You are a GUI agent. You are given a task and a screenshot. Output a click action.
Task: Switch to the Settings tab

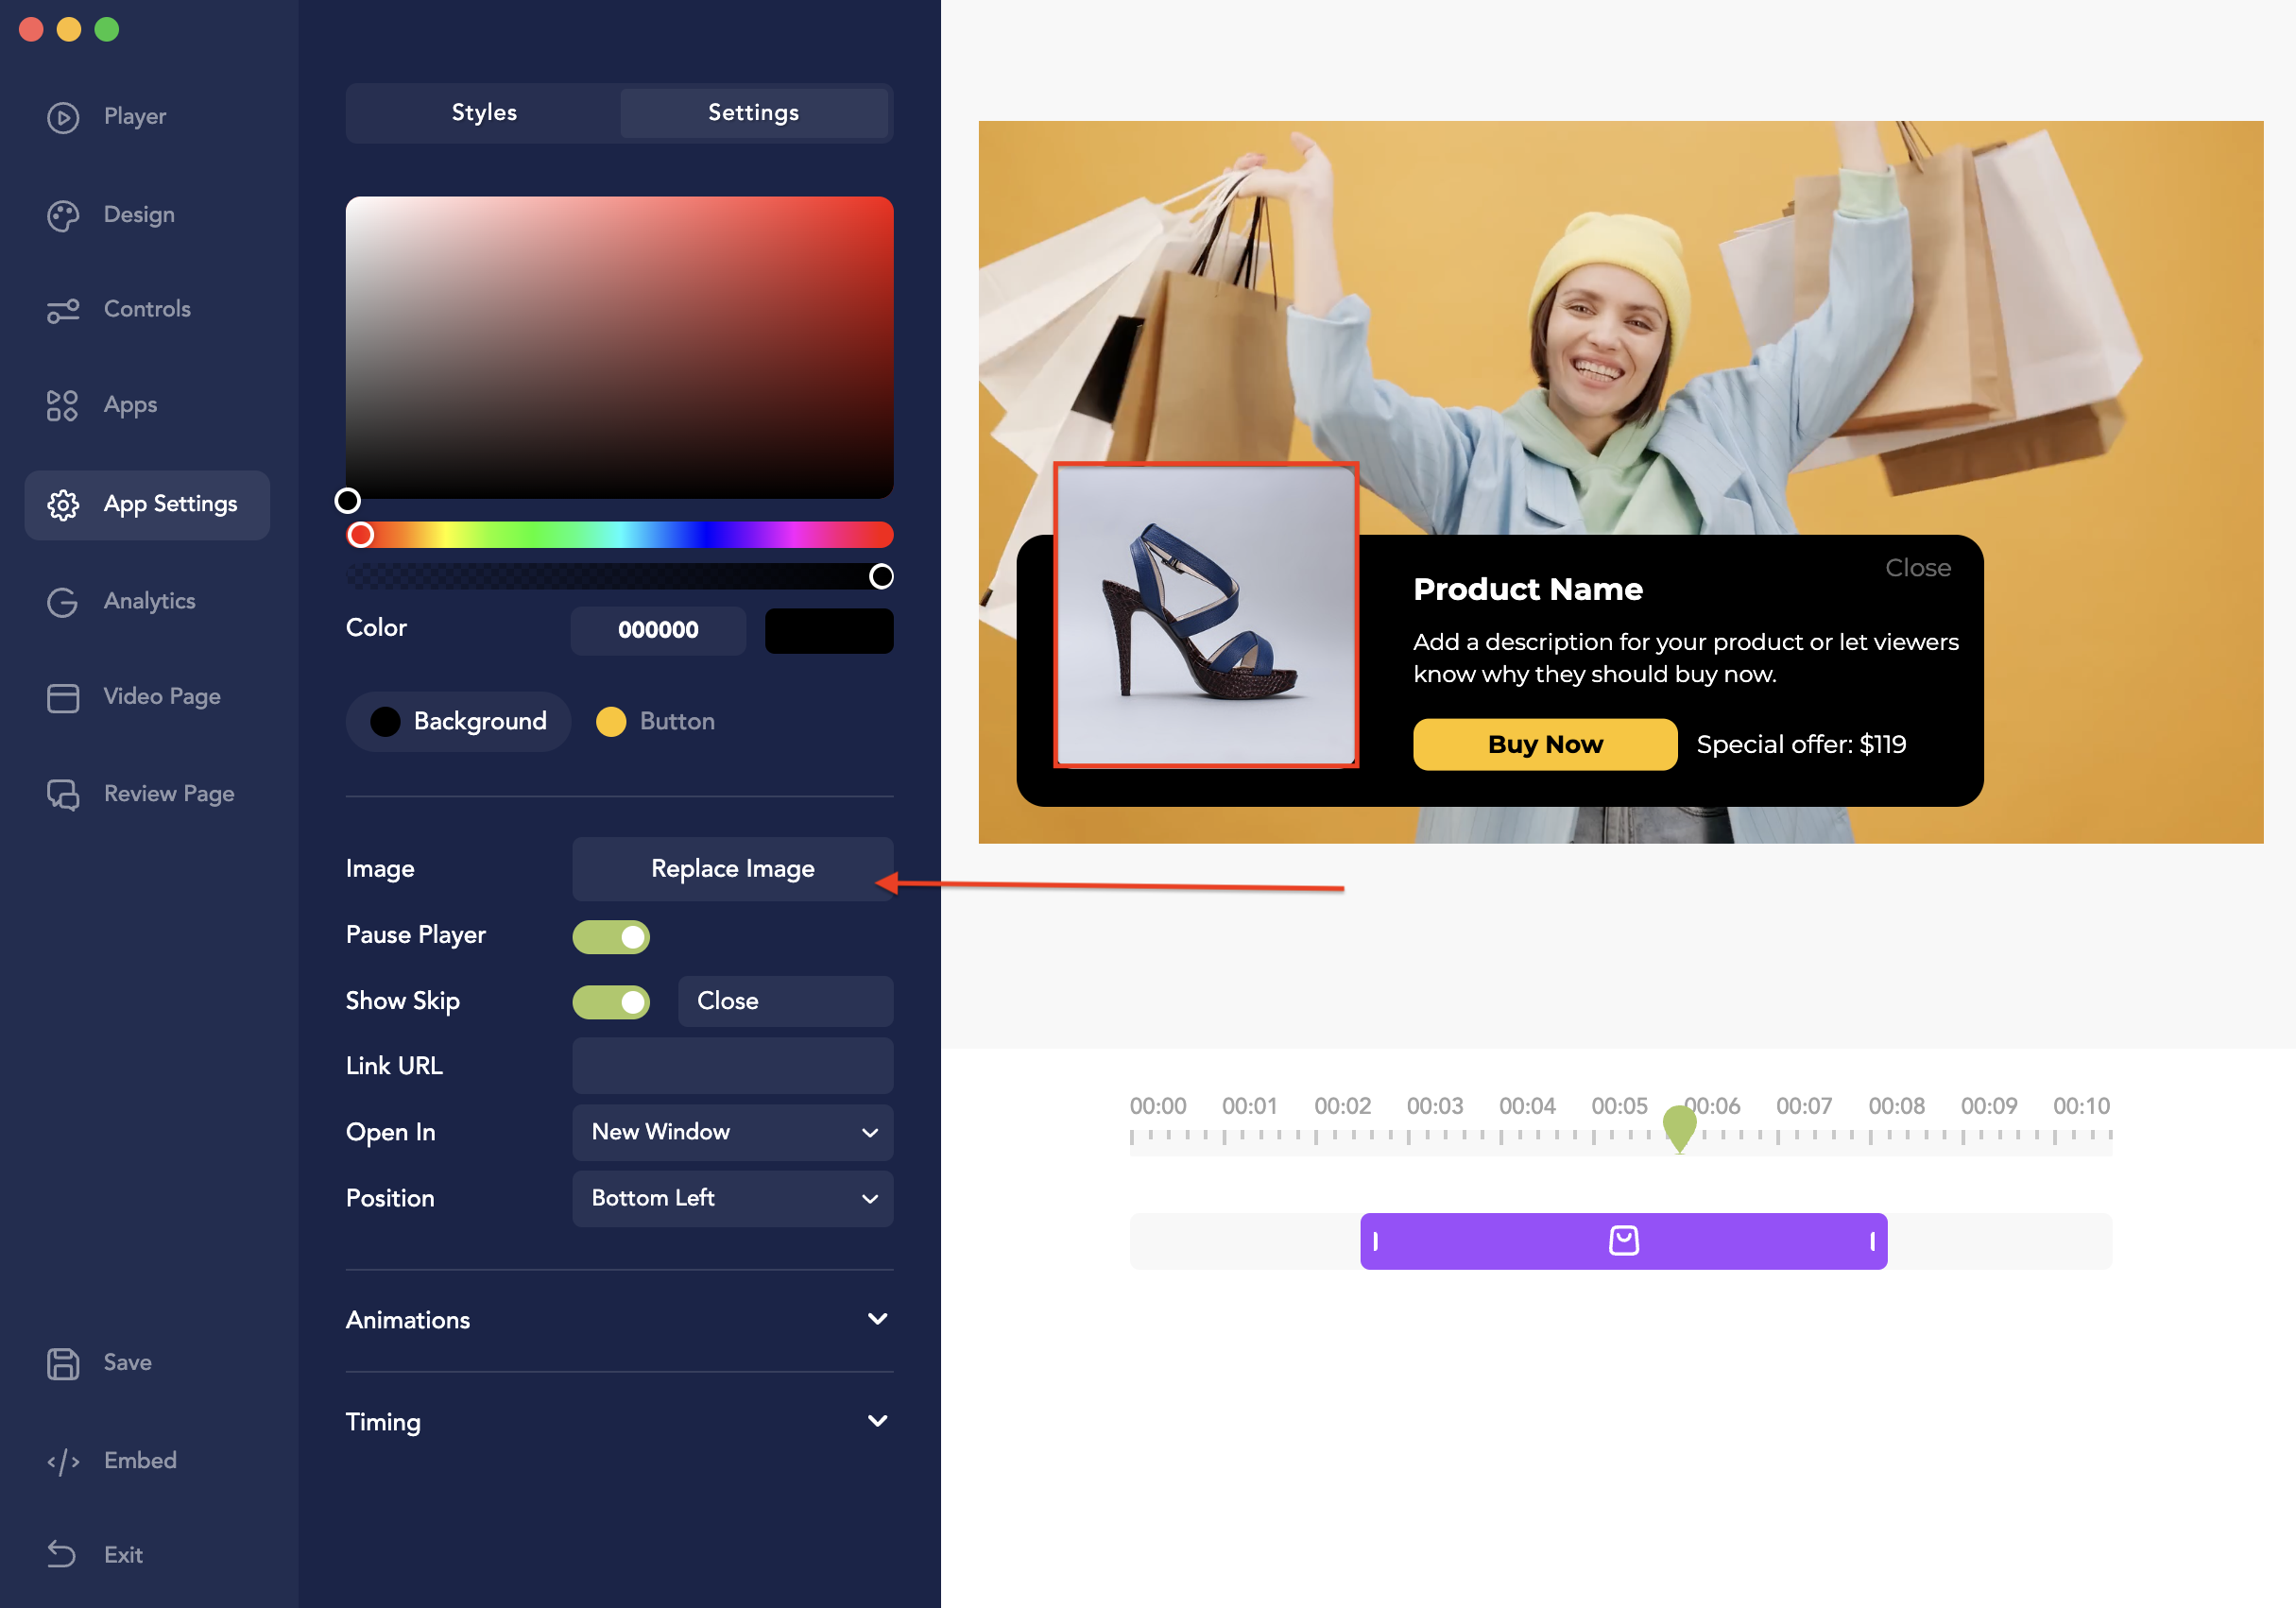point(753,112)
